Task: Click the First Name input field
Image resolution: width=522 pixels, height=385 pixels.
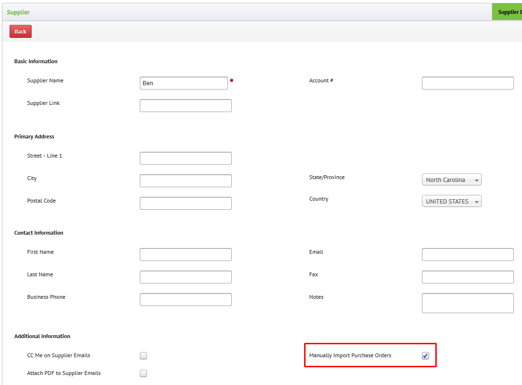Action: [186, 255]
